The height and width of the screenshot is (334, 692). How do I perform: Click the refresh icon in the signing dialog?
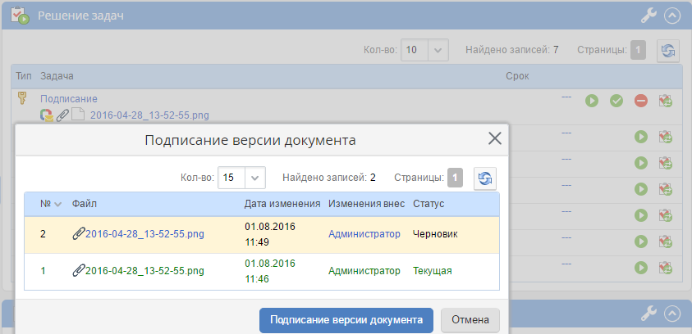point(485,178)
